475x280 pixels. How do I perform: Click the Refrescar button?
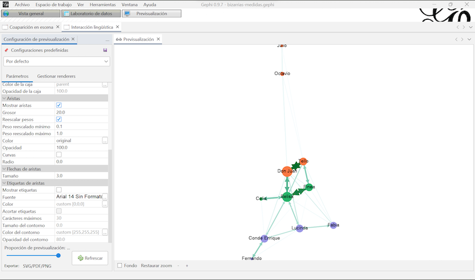[90, 258]
